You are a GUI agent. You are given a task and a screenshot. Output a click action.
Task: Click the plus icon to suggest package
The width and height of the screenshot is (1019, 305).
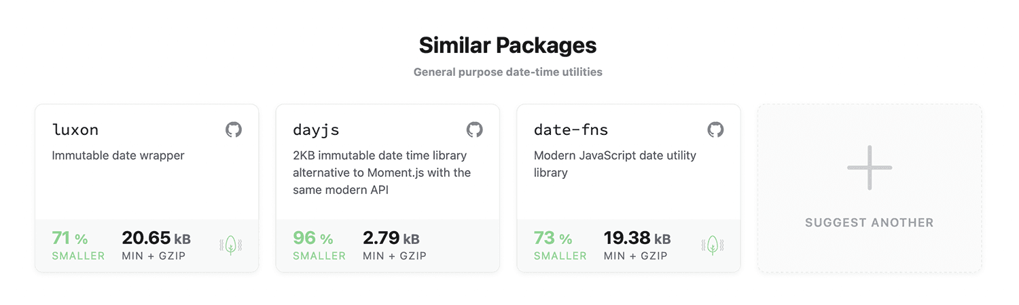(869, 167)
